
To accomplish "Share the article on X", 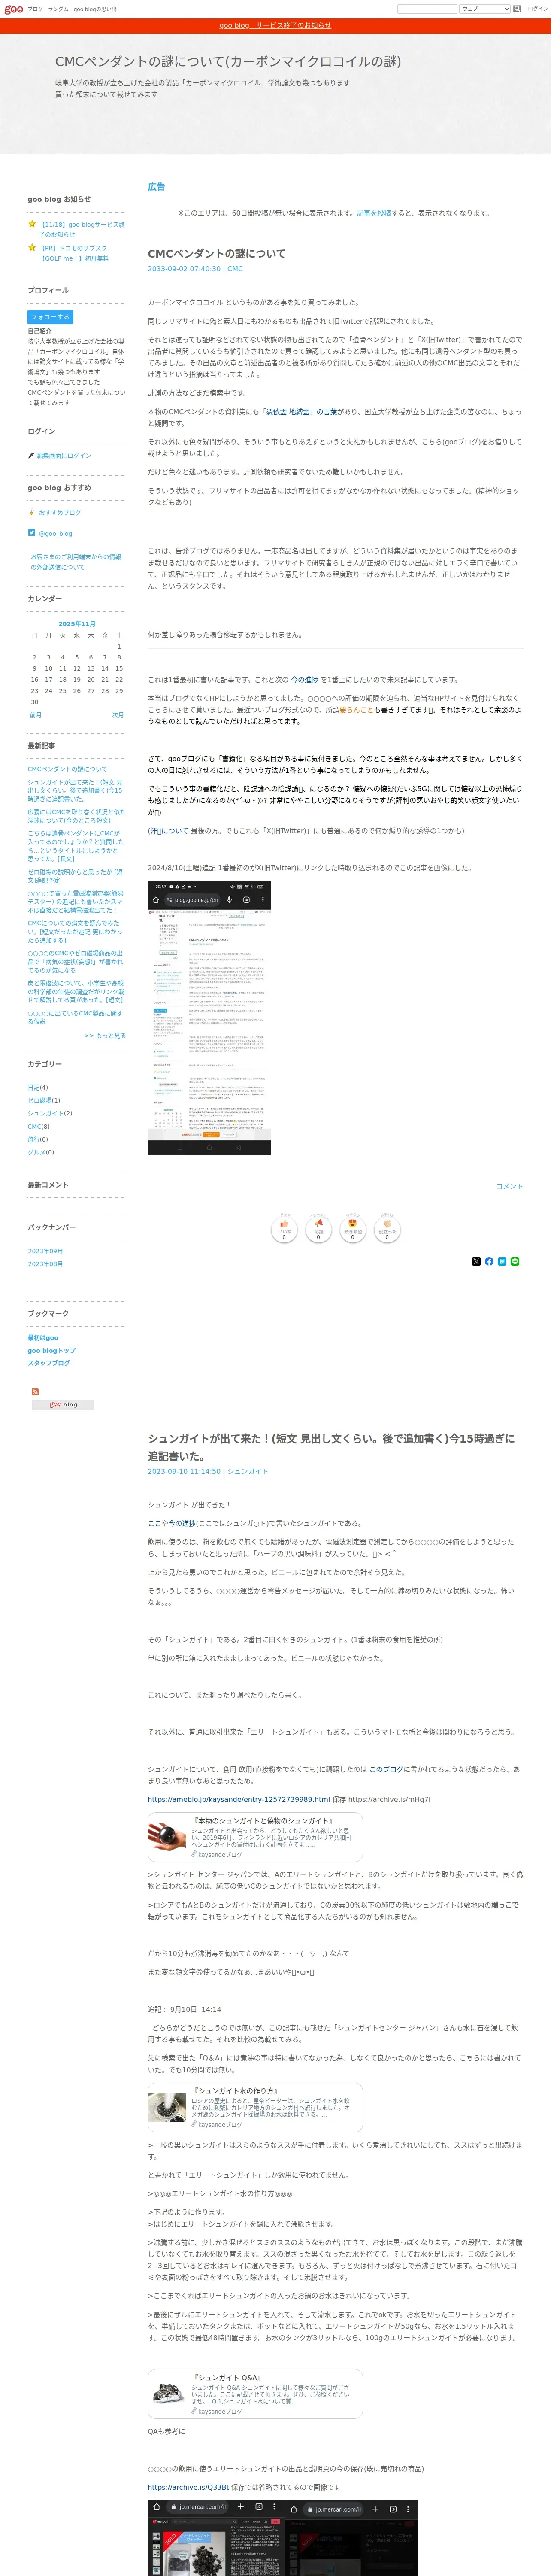I will [x=476, y=1261].
